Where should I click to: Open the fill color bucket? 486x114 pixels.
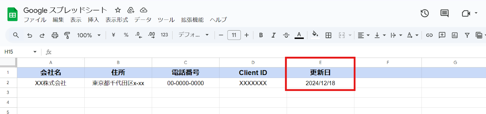(x=315, y=35)
